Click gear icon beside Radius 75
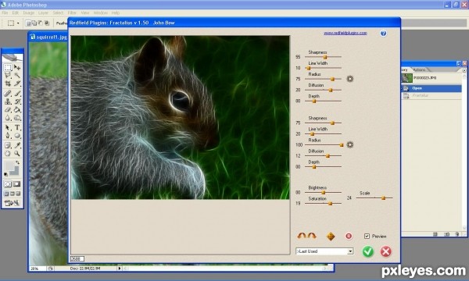 (349, 79)
